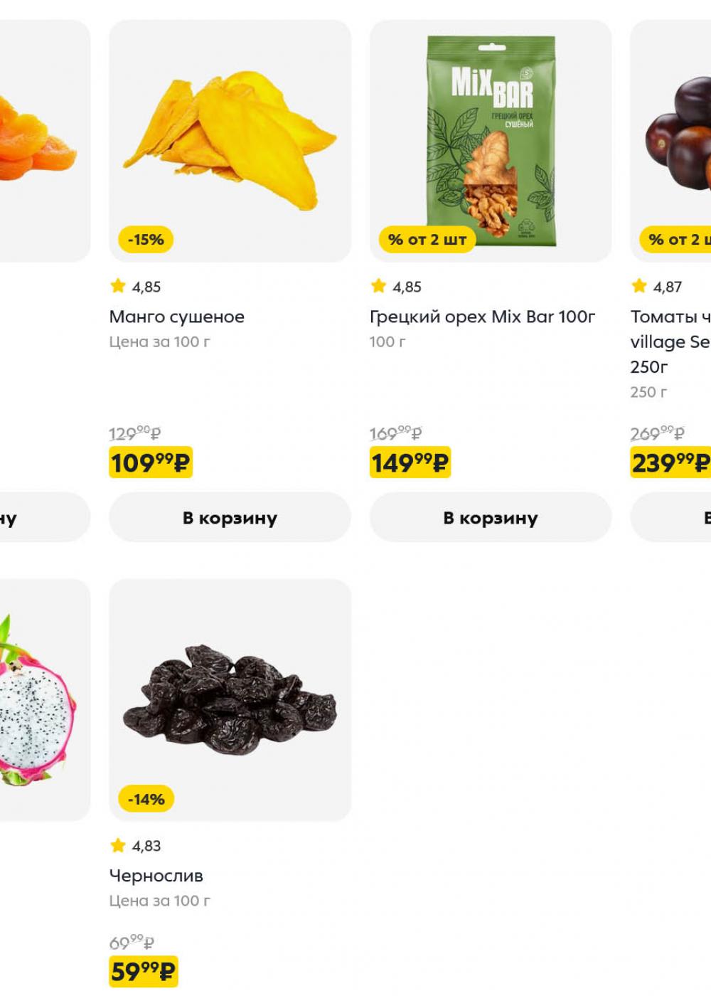Click the star rating icon above Чернослив
Screen dimensions: 711x996
pos(118,845)
